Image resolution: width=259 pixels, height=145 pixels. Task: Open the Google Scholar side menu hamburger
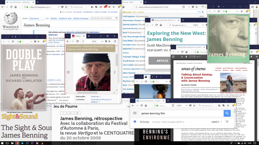point(135,113)
